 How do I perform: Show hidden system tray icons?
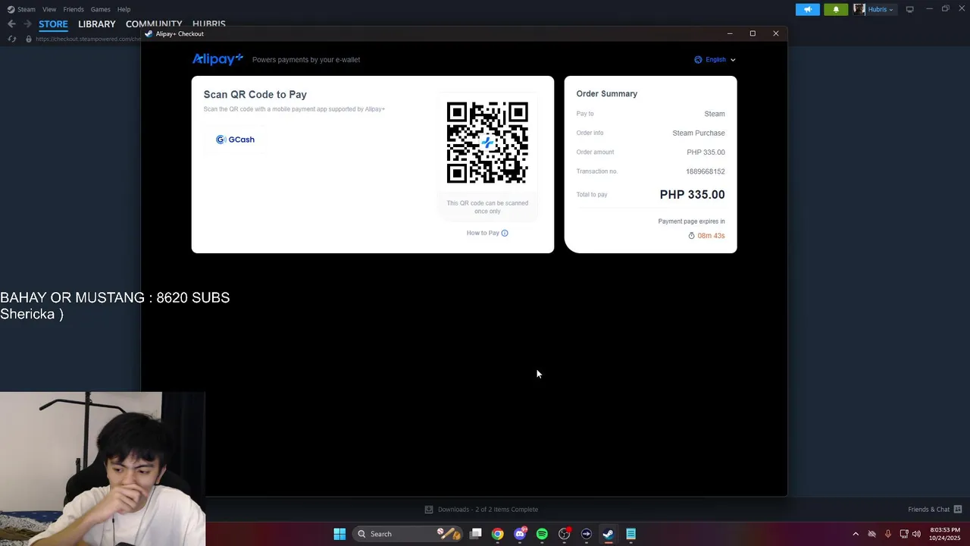point(856,534)
